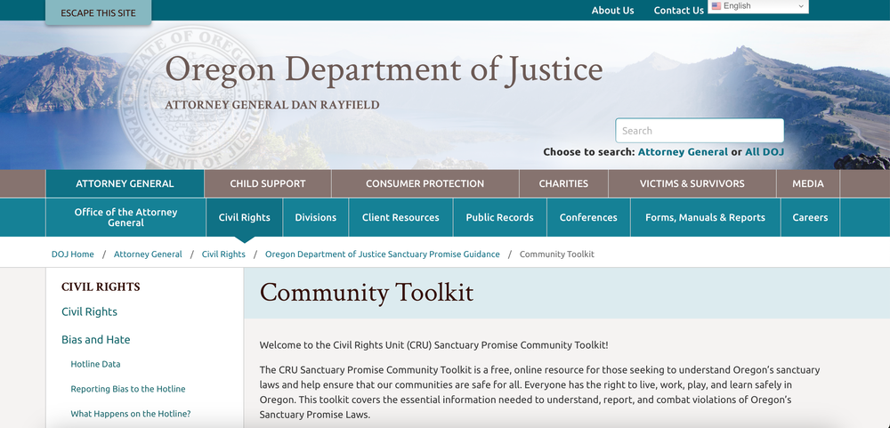The image size is (890, 428).
Task: Go to the Contact Us page
Action: point(678,11)
